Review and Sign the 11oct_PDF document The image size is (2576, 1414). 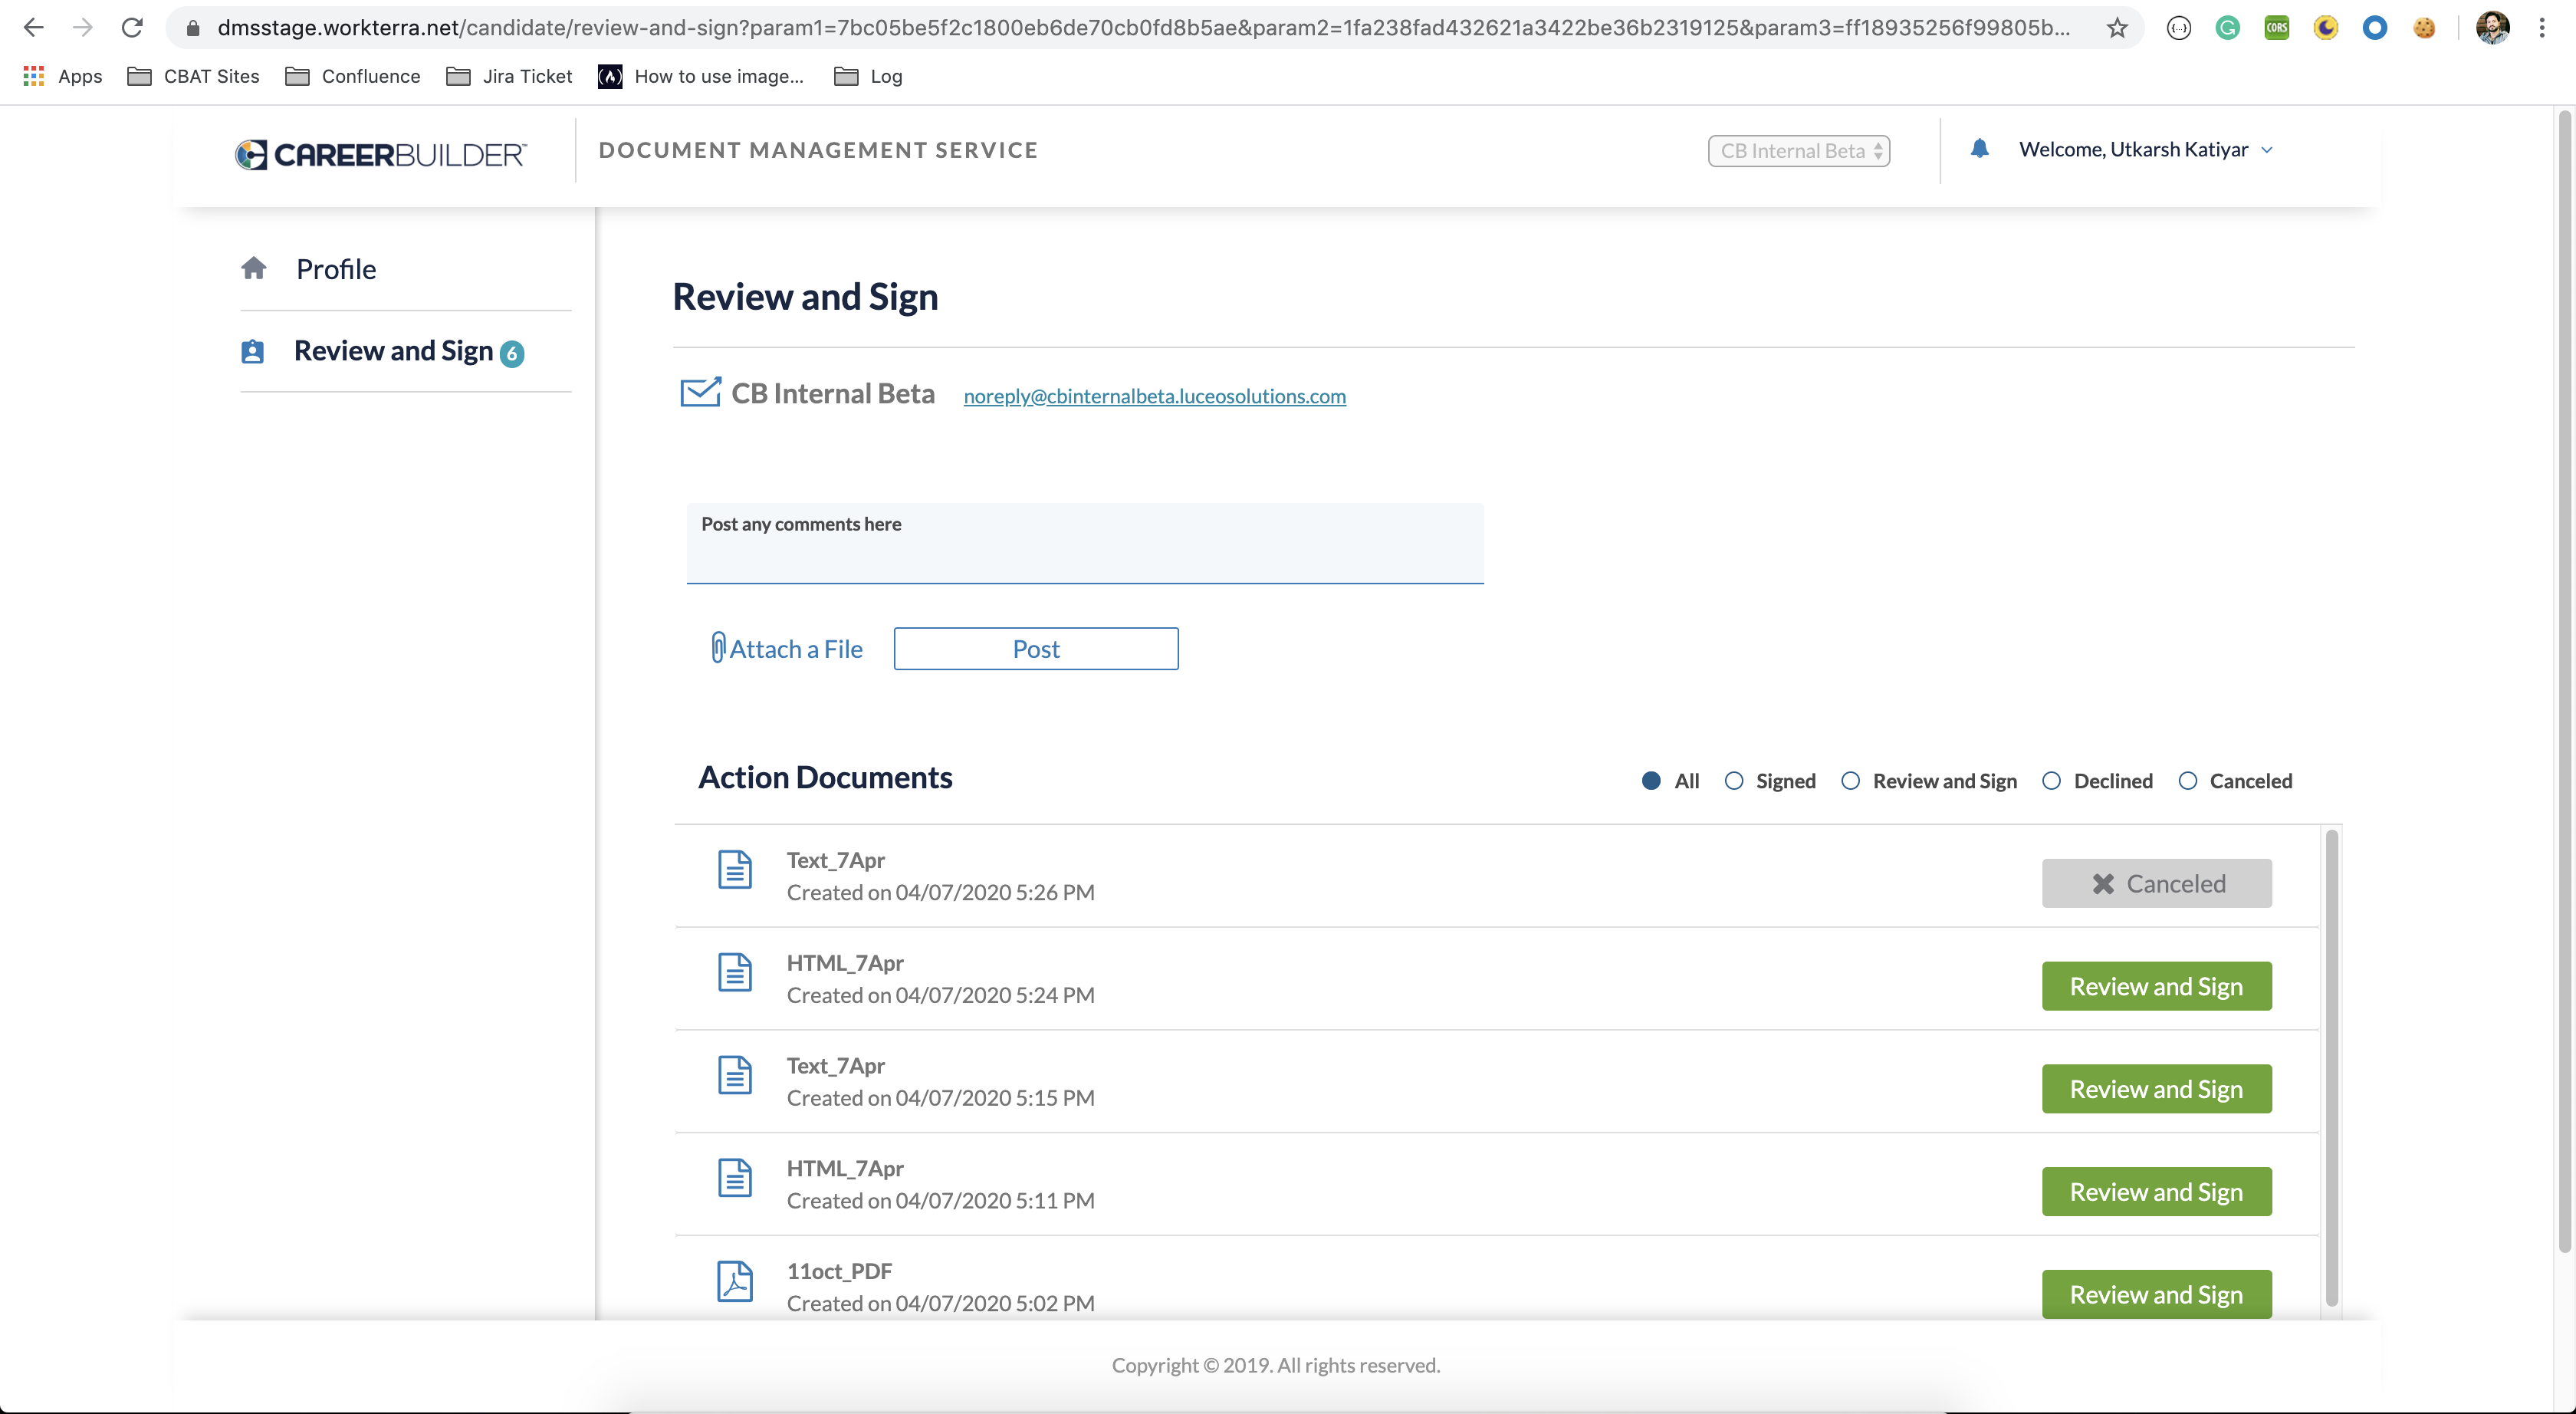click(x=2157, y=1295)
